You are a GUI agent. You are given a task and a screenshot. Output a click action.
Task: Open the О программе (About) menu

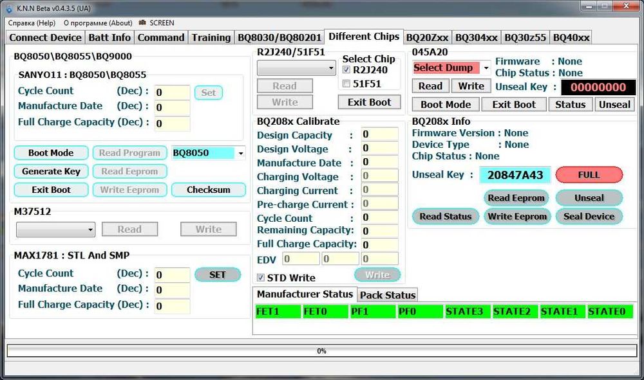[x=98, y=23]
